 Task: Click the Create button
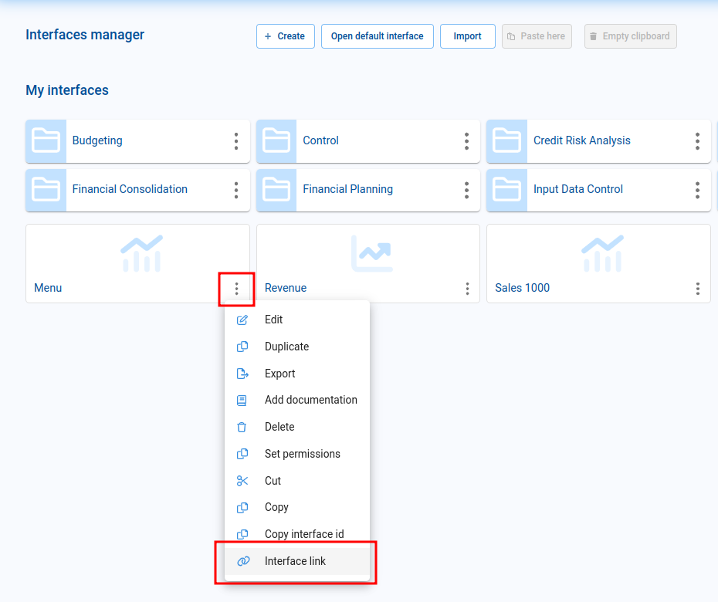tap(285, 36)
